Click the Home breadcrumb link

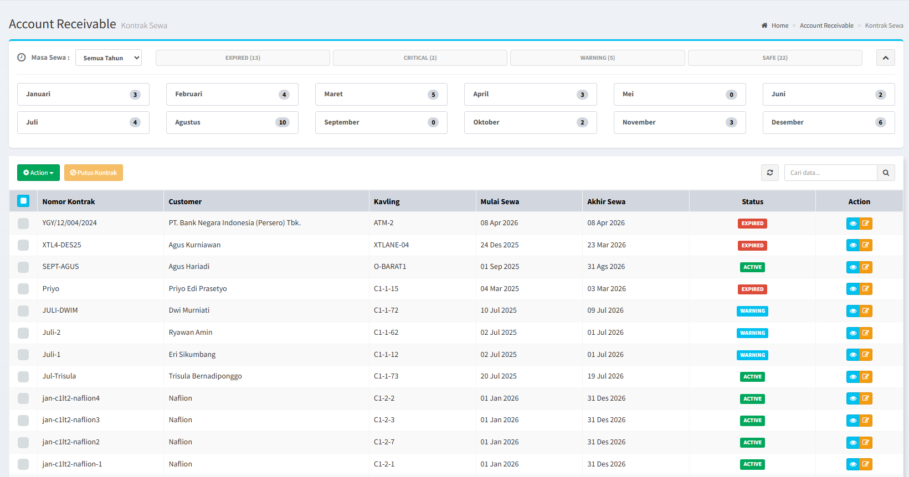click(779, 25)
